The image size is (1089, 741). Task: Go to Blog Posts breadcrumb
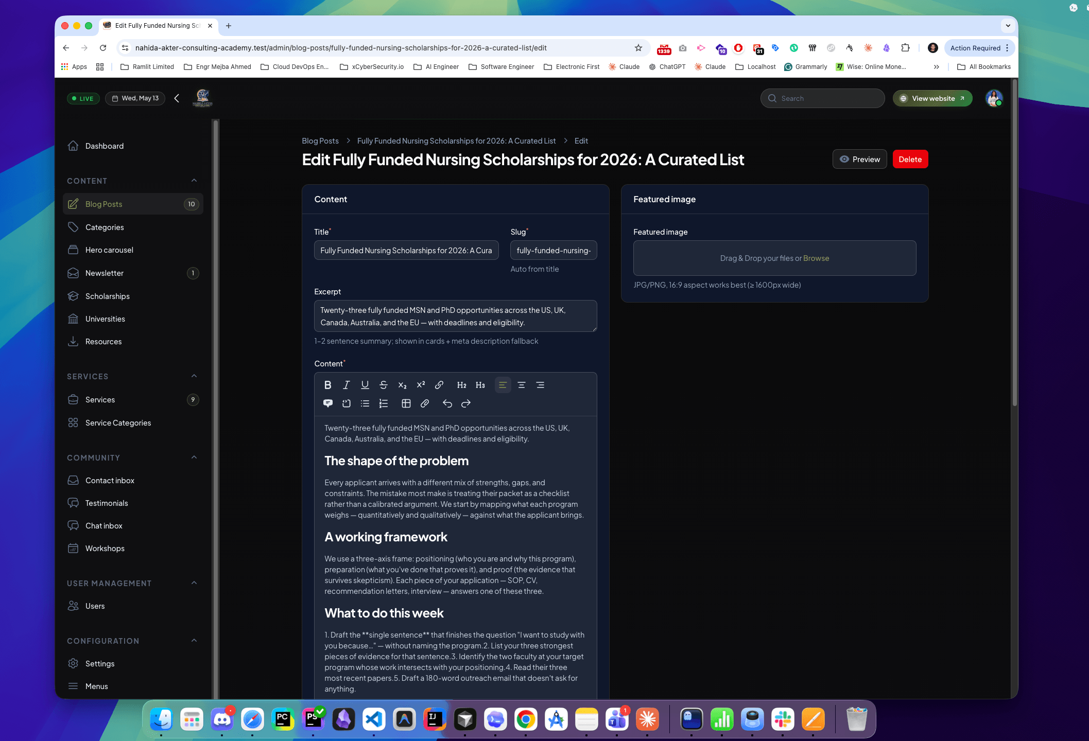coord(320,141)
